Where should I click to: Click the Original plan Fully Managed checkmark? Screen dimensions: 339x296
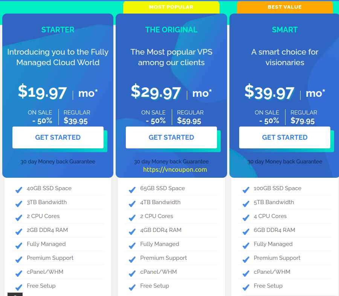tap(132, 246)
